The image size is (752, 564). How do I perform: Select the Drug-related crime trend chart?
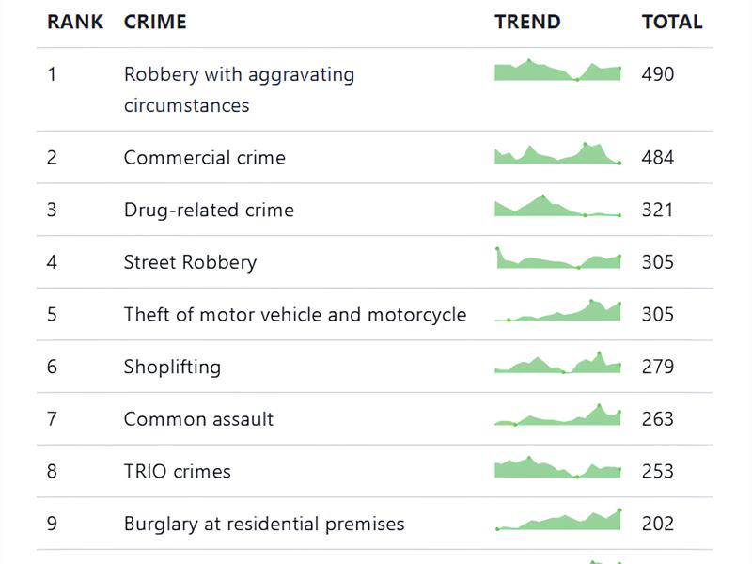click(x=557, y=206)
